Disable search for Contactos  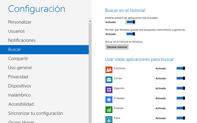[x=181, y=68]
